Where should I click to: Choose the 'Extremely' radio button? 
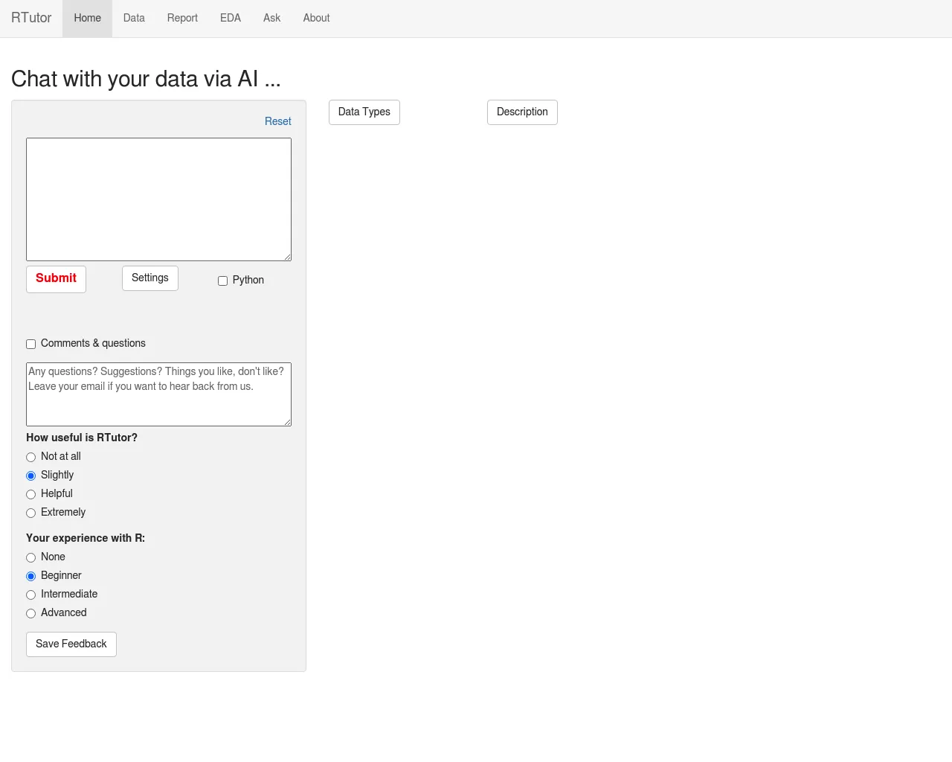click(30, 513)
